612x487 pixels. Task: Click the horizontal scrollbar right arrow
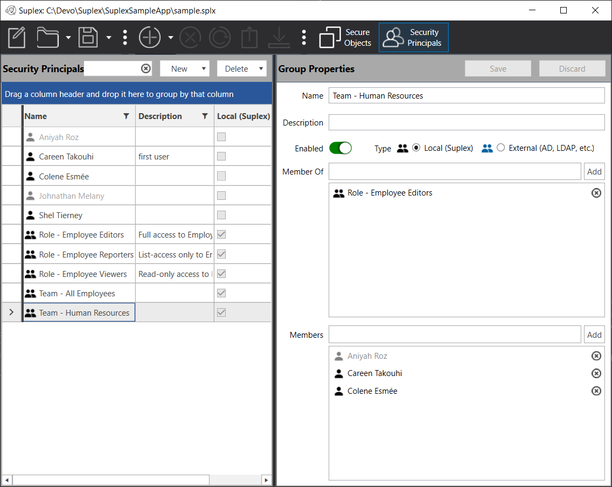pos(266,480)
